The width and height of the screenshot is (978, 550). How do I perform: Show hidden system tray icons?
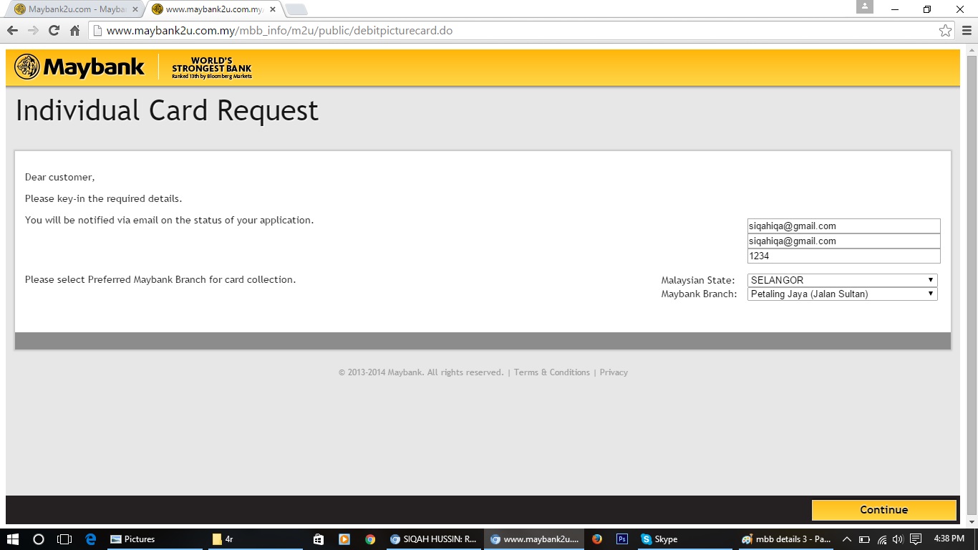(847, 539)
